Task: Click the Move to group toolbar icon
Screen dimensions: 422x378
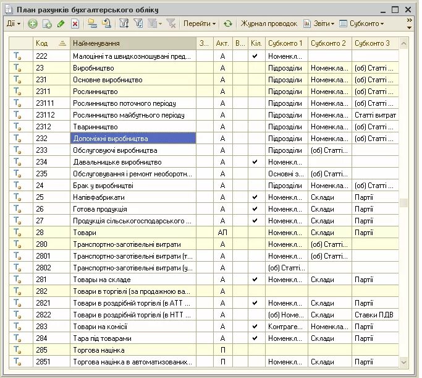Action: tap(107, 24)
